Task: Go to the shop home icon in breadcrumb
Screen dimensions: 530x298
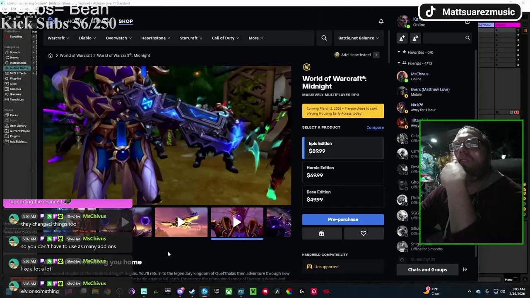Action: point(51,55)
